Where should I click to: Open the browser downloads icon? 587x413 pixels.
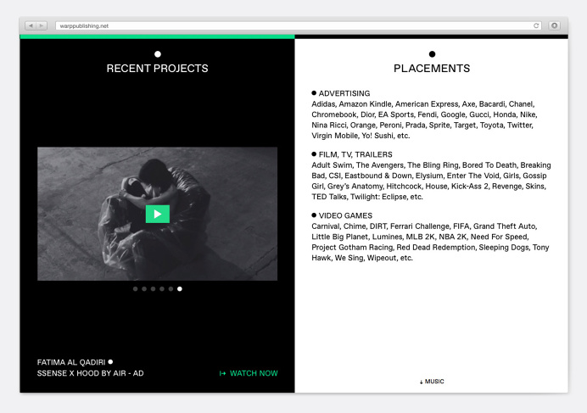554,26
